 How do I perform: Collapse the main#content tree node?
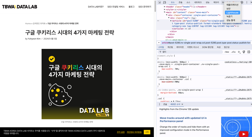[x=165, y=12]
